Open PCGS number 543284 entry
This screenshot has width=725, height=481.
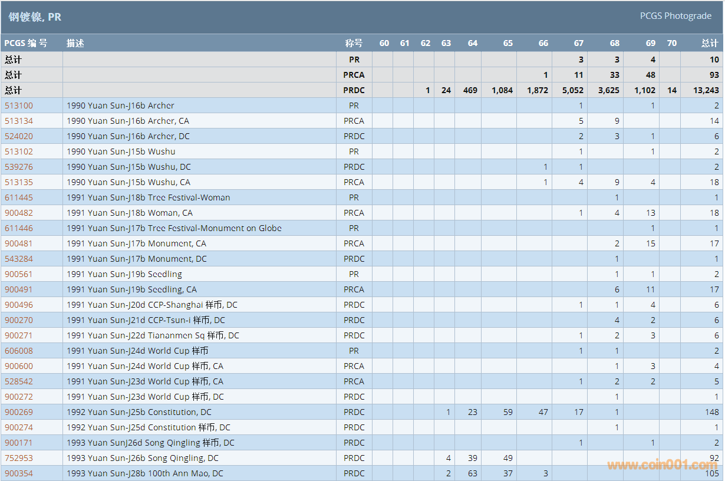point(19,259)
